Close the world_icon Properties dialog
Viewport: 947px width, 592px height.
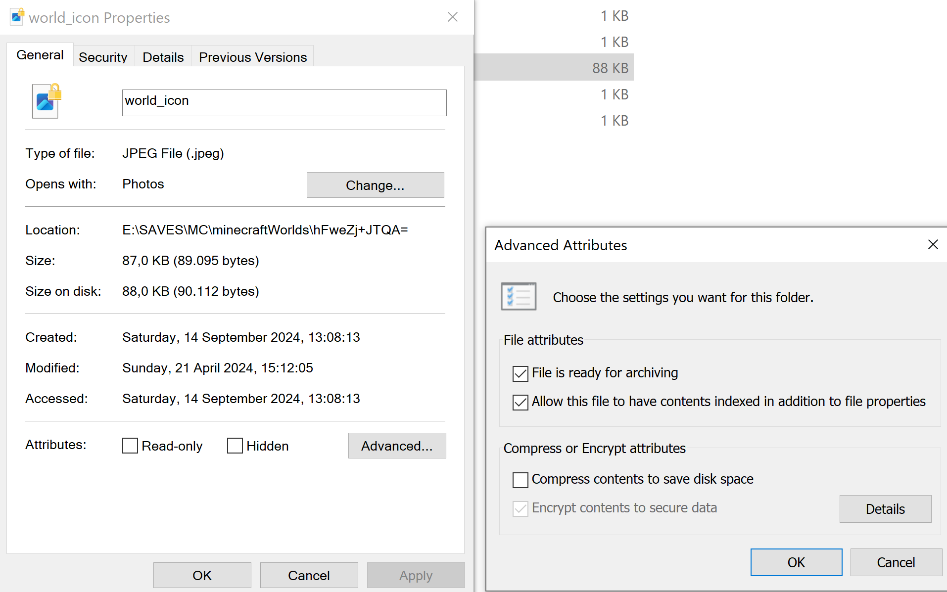pos(452,17)
